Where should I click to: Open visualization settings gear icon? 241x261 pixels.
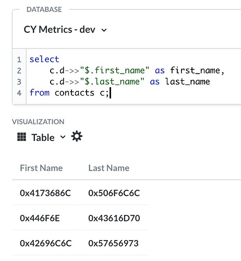point(77,136)
